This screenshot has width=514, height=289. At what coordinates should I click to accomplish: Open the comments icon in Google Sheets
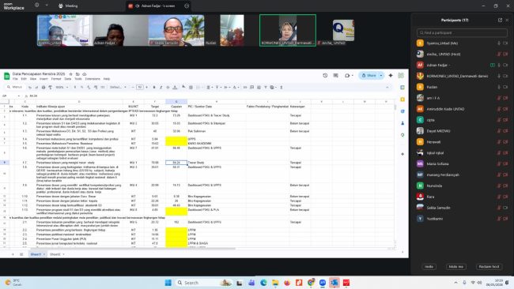point(335,75)
